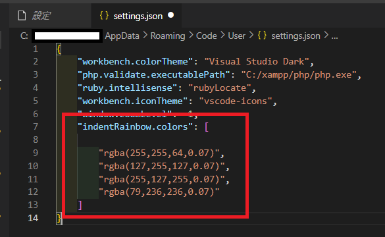Click "rgba(79,236,236,0.07)" string
385x237 pixels.
159,192
